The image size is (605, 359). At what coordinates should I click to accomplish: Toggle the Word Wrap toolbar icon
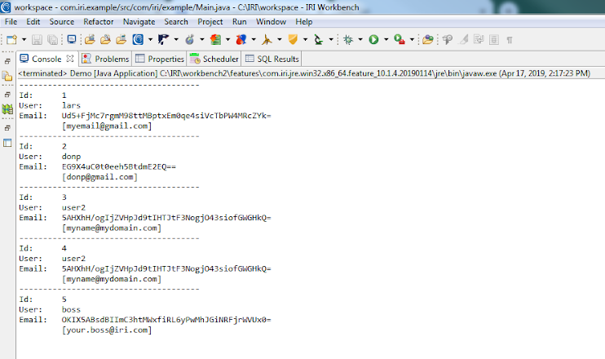[x=479, y=39]
